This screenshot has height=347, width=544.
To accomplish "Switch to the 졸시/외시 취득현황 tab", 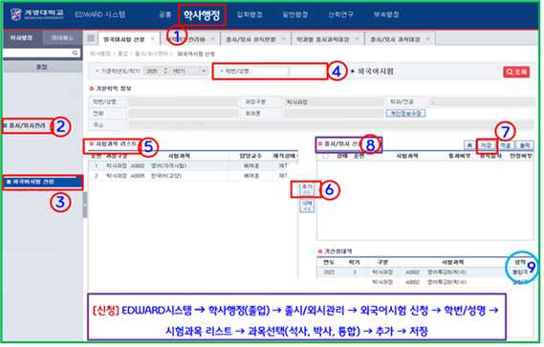I will 250,39.
